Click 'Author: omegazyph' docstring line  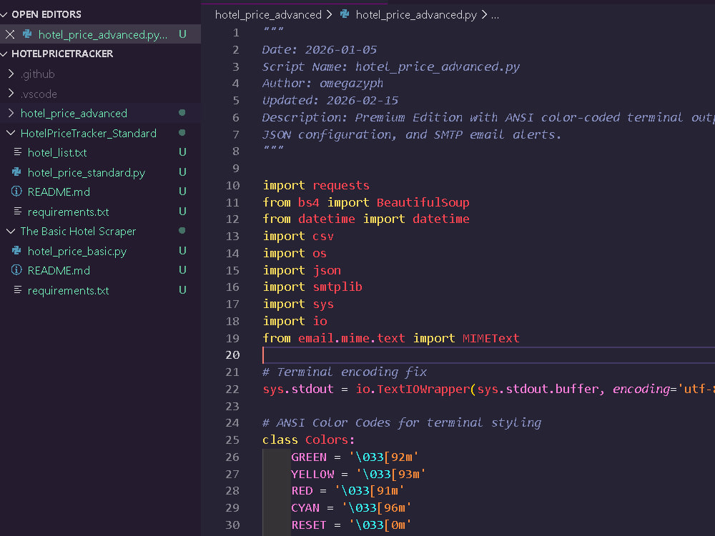point(323,83)
